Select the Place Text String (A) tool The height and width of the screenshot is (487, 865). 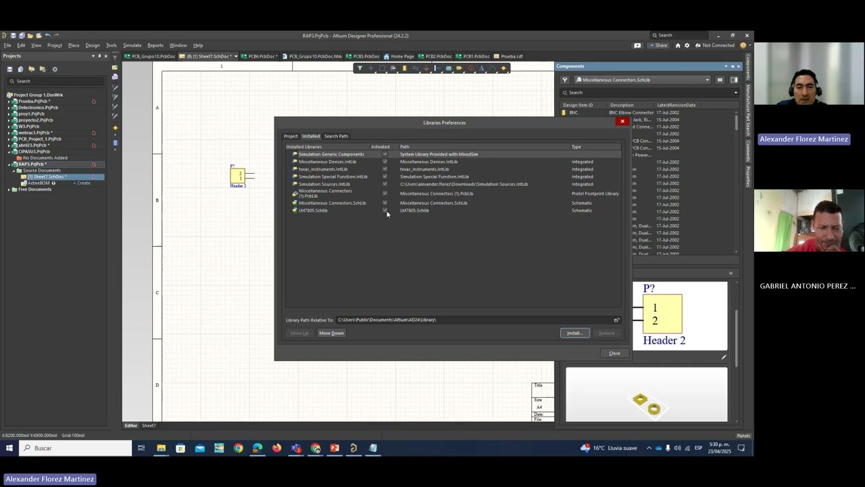tap(481, 68)
